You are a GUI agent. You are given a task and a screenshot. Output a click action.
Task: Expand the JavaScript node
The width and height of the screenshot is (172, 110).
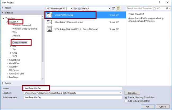(7, 77)
